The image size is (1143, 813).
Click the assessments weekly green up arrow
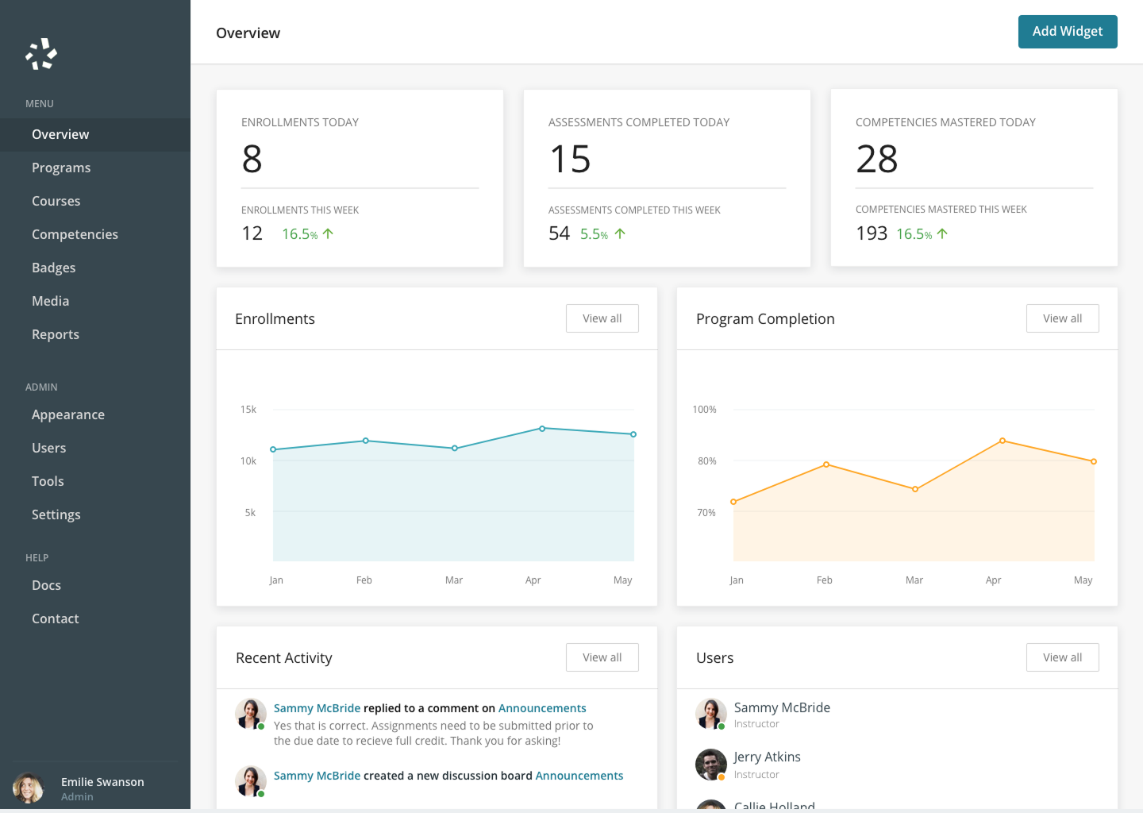click(x=620, y=233)
